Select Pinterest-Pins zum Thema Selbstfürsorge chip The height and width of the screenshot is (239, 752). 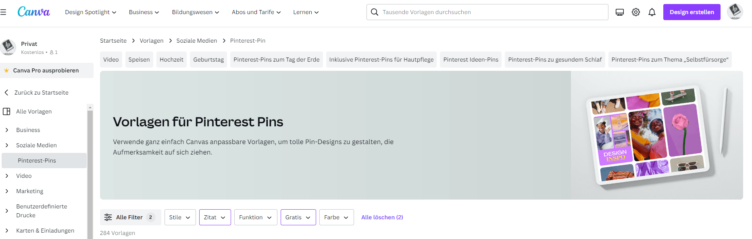[670, 60]
